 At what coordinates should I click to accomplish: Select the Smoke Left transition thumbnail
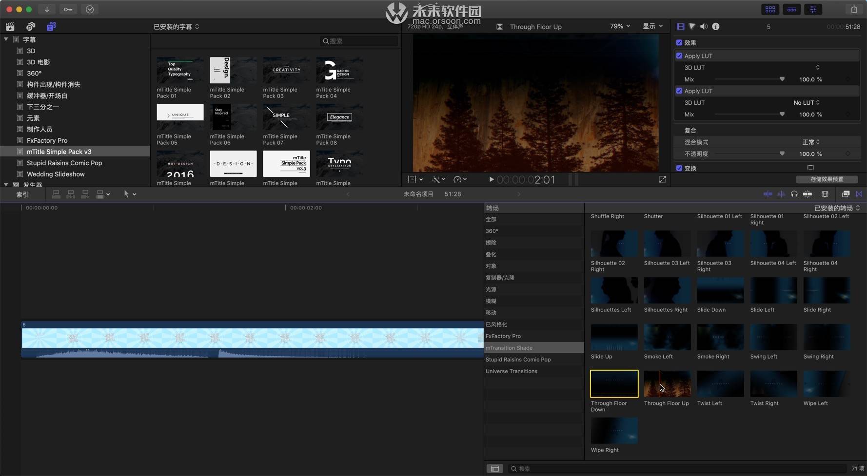pyautogui.click(x=667, y=337)
